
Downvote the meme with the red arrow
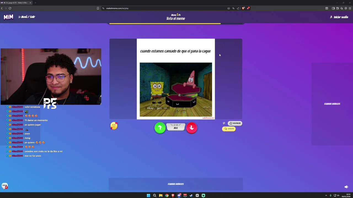[192, 128]
